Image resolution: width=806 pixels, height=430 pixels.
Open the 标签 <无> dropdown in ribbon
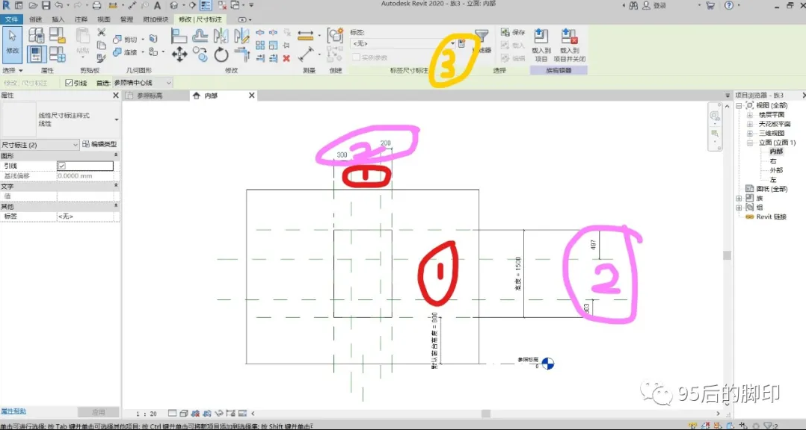point(404,43)
